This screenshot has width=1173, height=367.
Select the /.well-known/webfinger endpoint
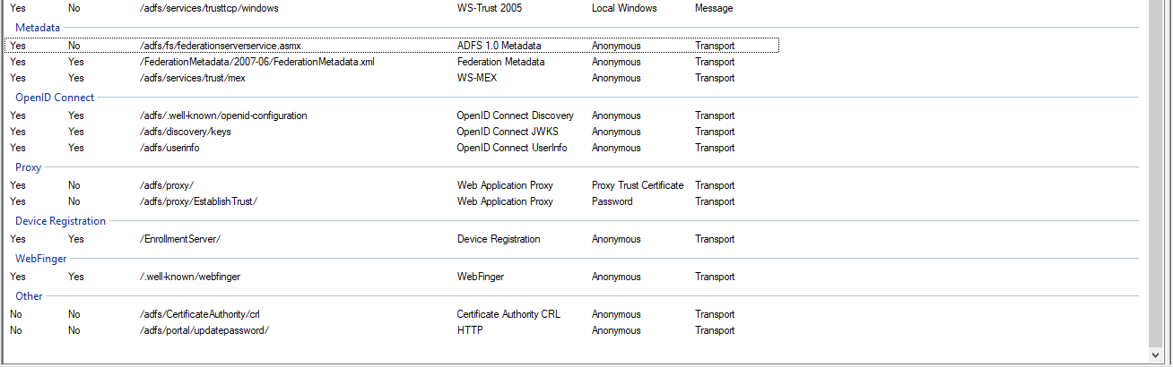[x=190, y=277]
